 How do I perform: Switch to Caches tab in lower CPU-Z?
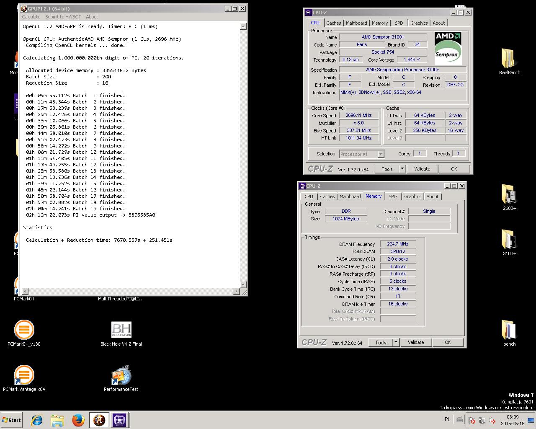pyautogui.click(x=327, y=196)
